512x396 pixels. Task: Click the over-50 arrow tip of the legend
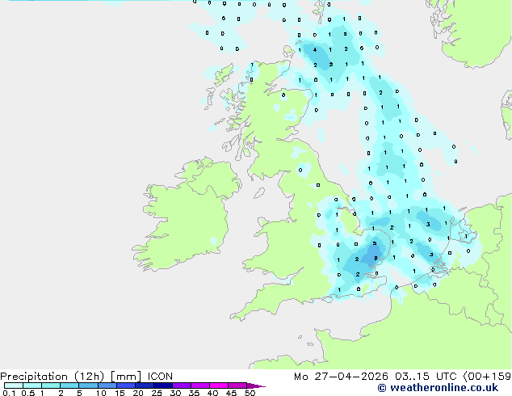pyautogui.click(x=256, y=385)
